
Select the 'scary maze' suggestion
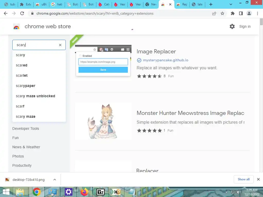click(x=39, y=116)
